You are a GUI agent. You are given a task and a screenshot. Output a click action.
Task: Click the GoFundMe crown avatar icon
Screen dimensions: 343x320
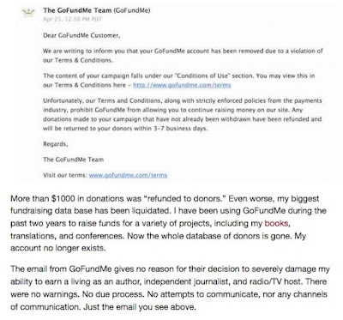[28, 12]
